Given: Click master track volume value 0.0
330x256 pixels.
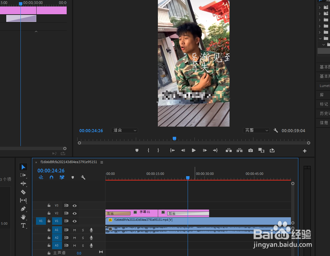Looking at the screenshot, I should (x=79, y=253).
